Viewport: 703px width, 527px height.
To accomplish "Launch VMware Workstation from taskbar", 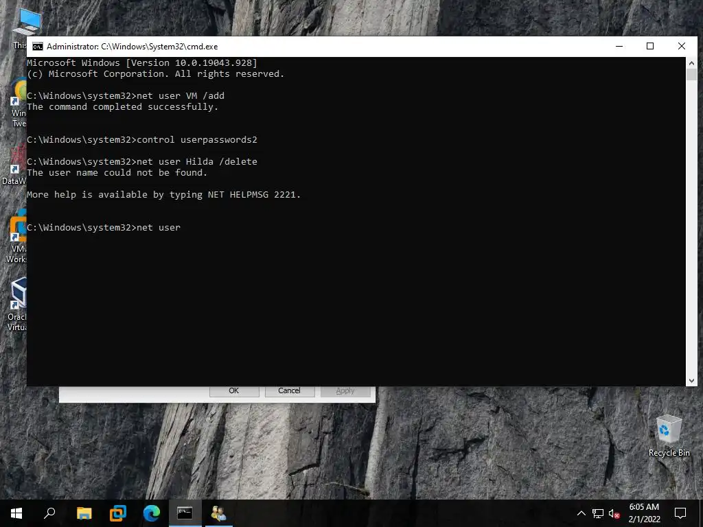I will point(118,513).
